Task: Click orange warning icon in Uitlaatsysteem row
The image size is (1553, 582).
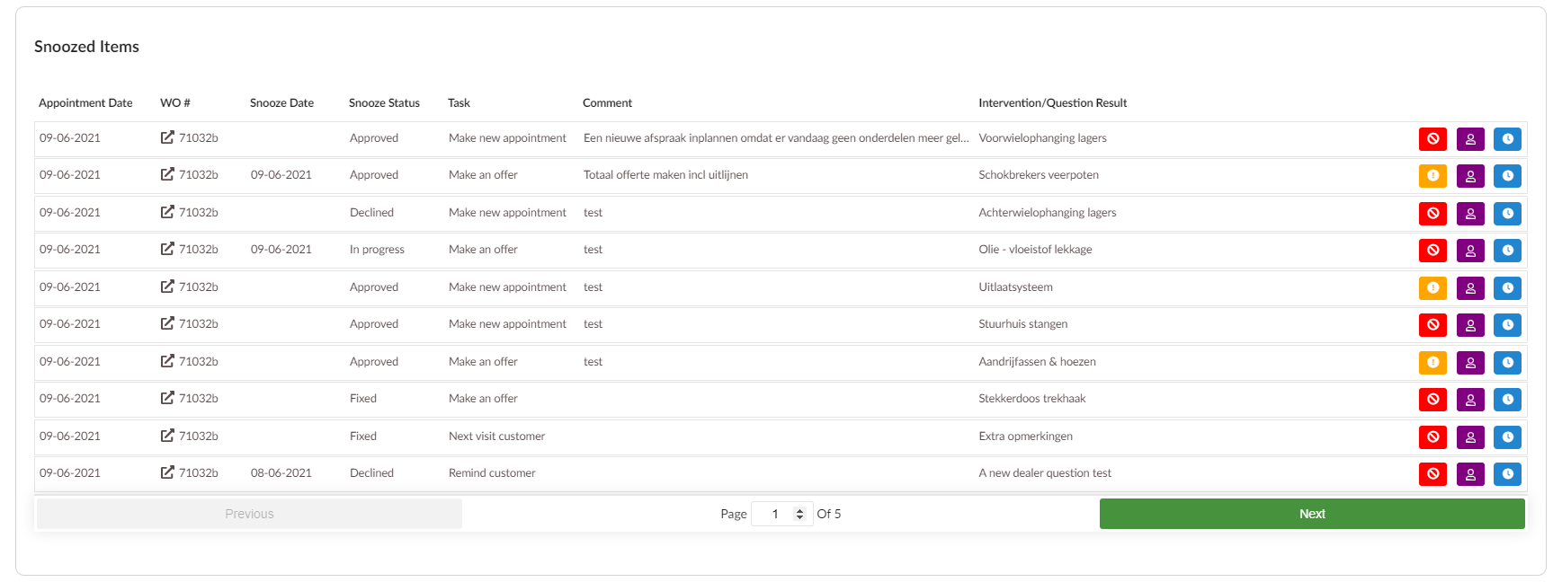Action: (x=1433, y=288)
